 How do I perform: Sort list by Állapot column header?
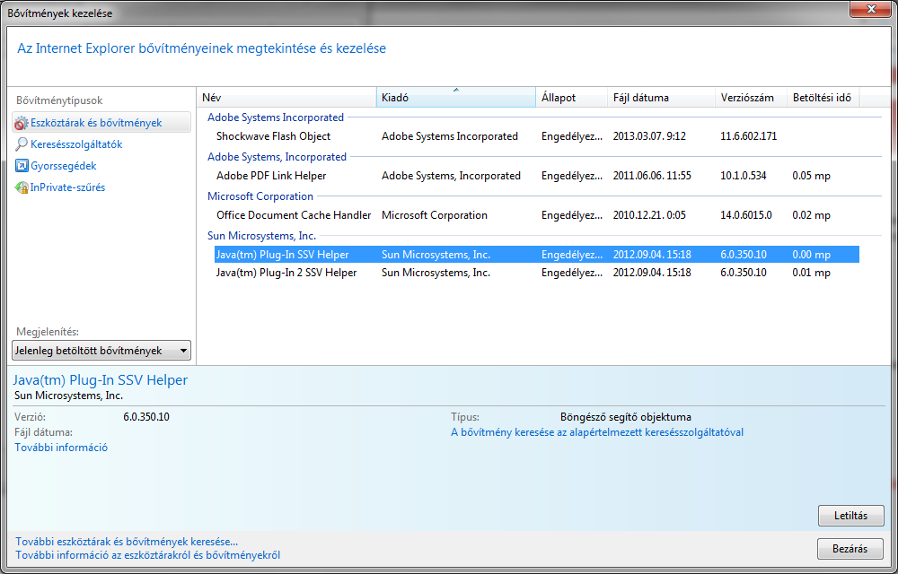pyautogui.click(x=571, y=97)
